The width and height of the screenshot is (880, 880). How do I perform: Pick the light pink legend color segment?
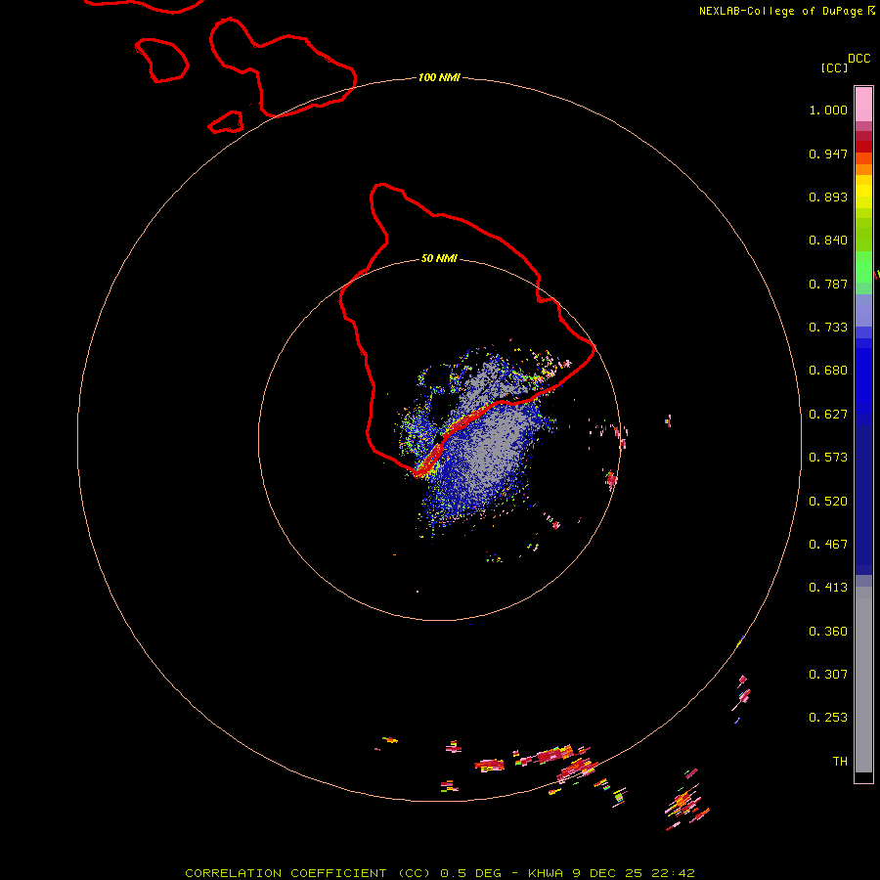(x=863, y=105)
